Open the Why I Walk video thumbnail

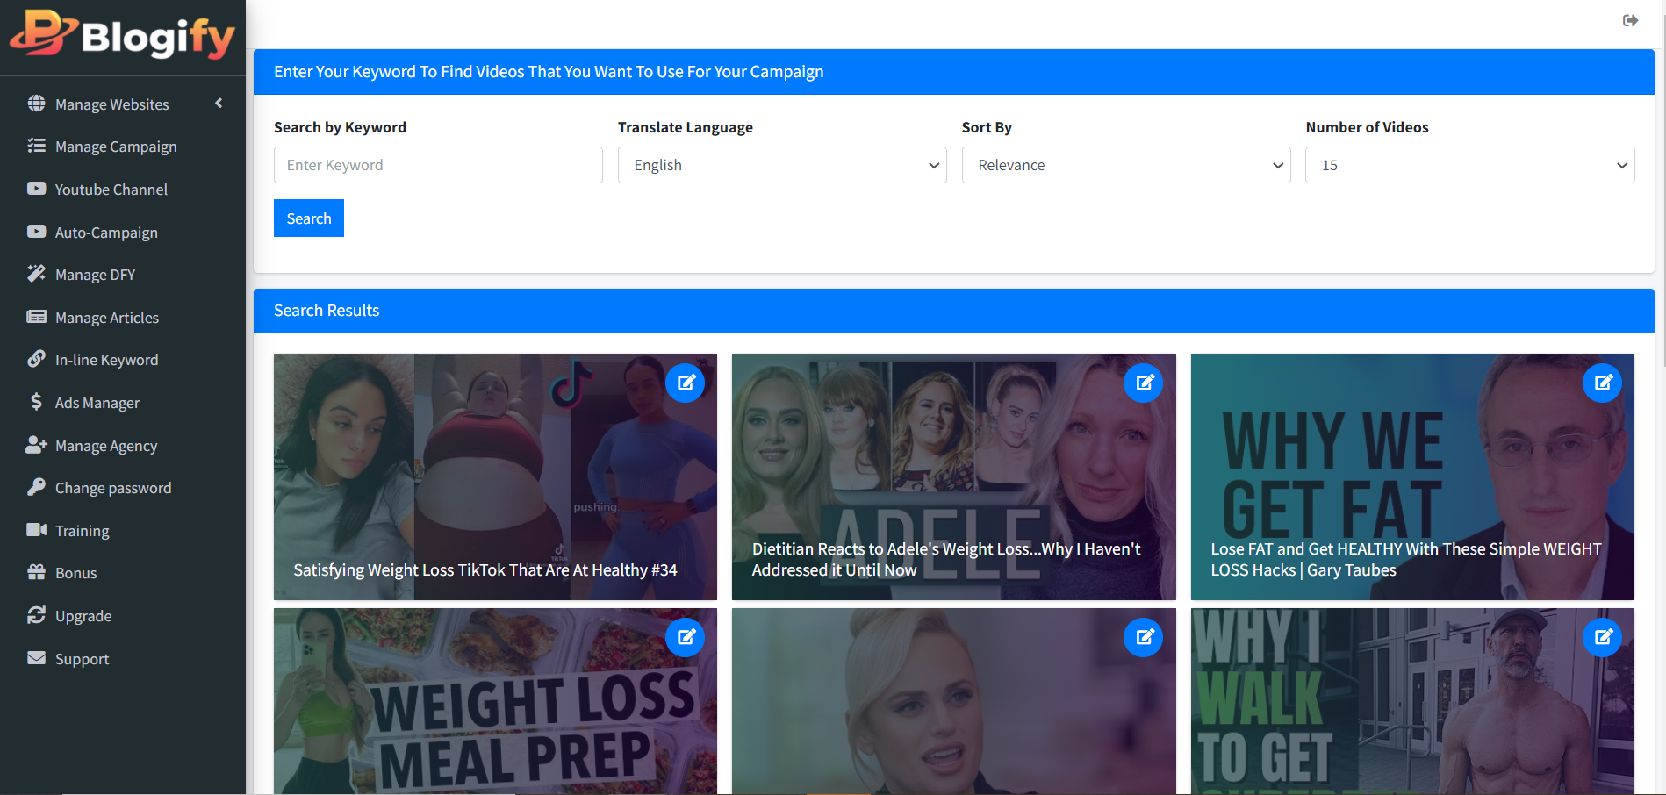[x=1412, y=701]
